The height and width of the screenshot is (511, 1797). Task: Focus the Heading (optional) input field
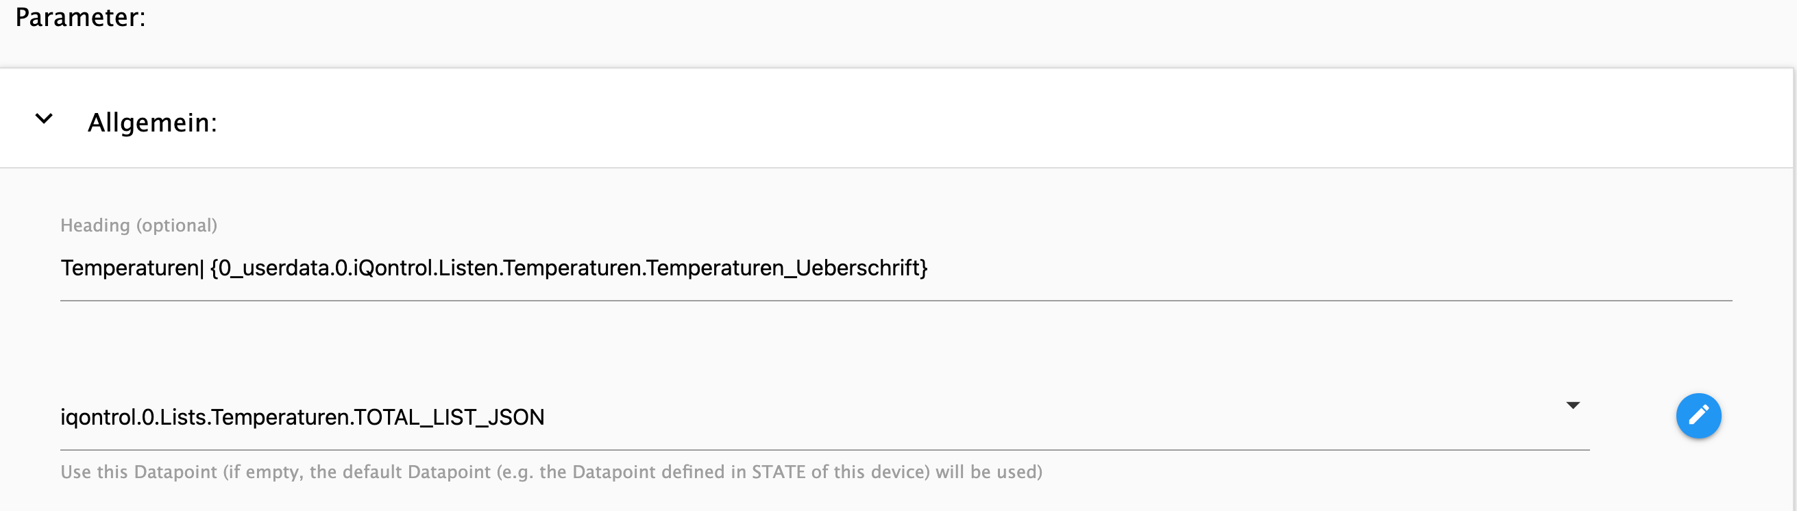[x=896, y=269]
